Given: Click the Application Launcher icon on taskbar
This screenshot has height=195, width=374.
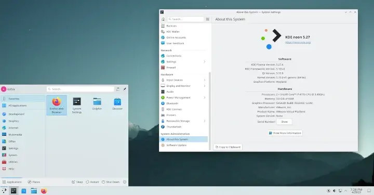Looking at the screenshot, I should click(x=4, y=191).
